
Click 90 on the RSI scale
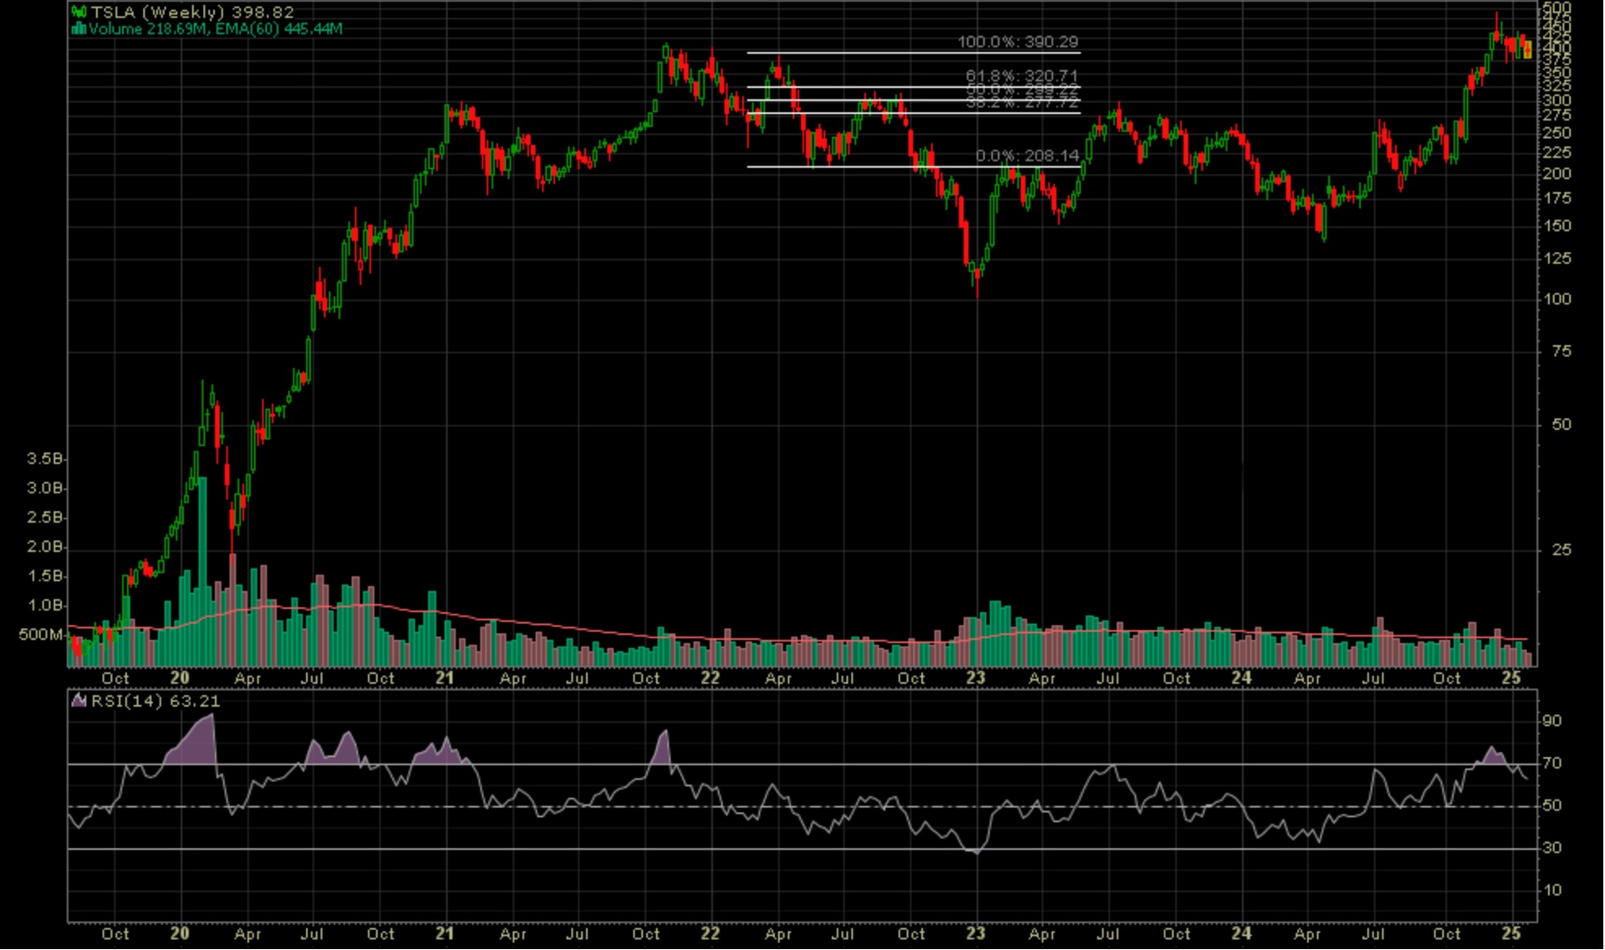pos(1551,721)
